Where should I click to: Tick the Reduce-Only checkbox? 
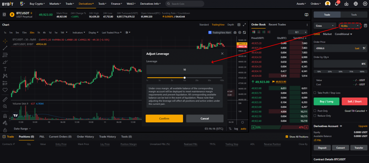tap(315, 116)
